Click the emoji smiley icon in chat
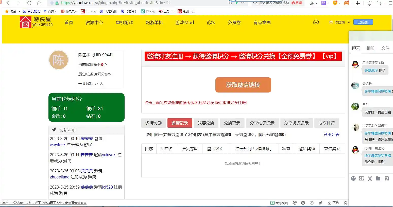 [x=353, y=178]
